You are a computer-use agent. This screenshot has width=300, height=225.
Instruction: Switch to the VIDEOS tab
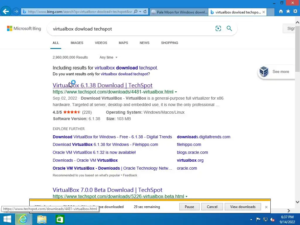101,43
